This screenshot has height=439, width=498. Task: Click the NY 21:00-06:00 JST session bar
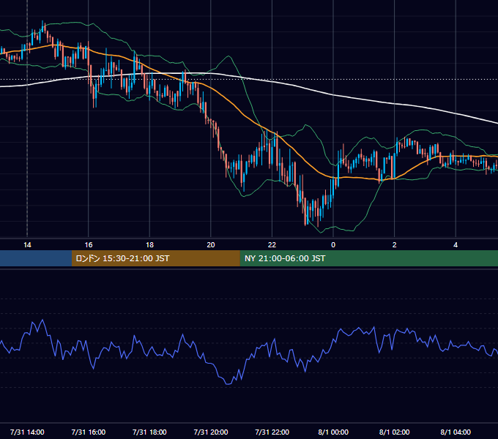tap(368, 258)
